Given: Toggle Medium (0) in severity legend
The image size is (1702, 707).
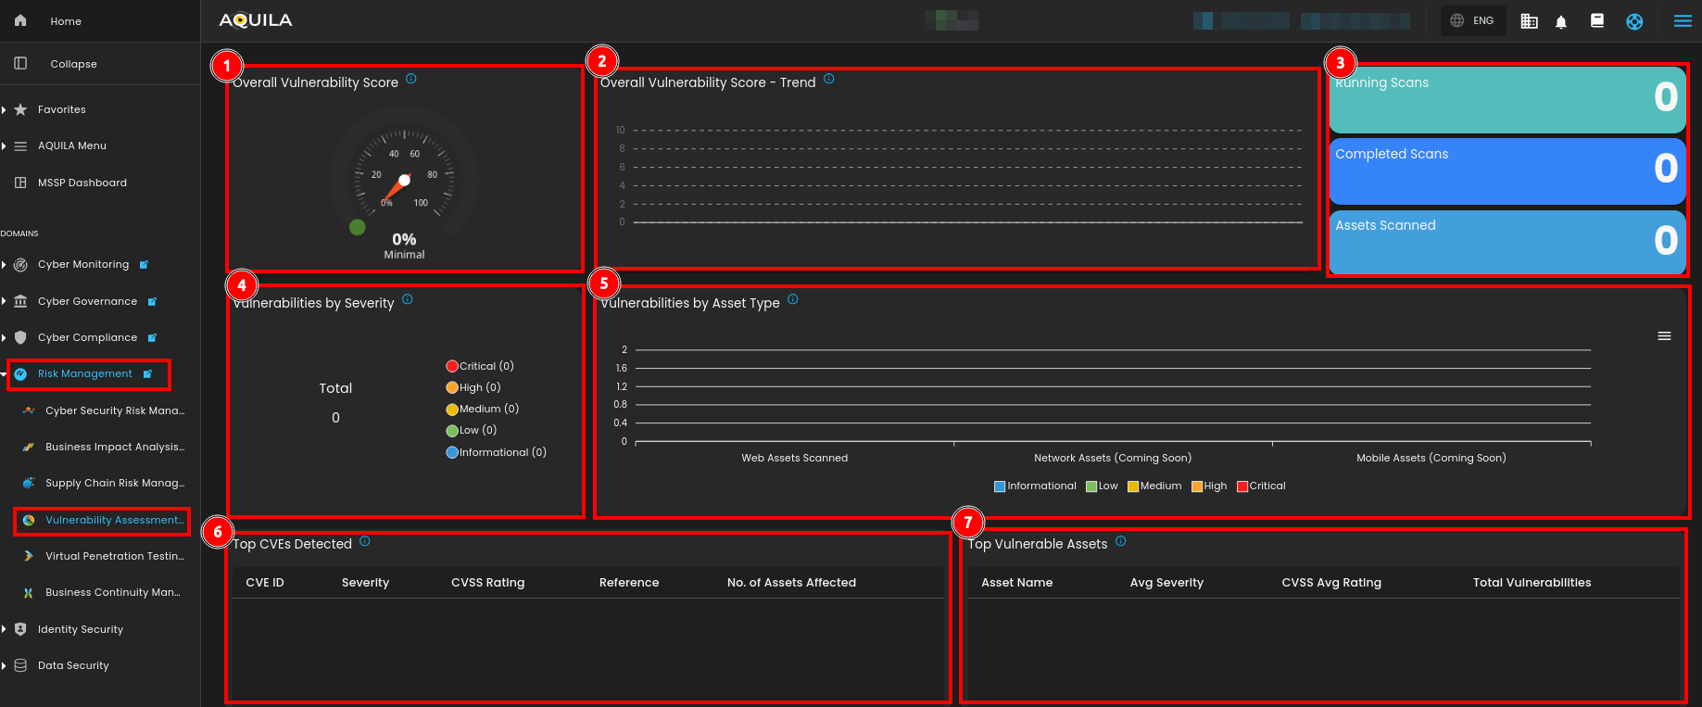Looking at the screenshot, I should tap(482, 409).
